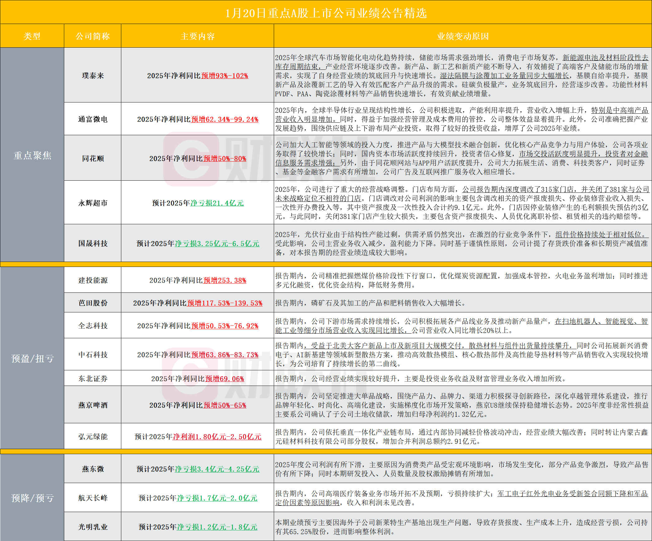The height and width of the screenshot is (541, 652).
Task: Select the 业绩变动原因 column header
Action: coord(463,36)
